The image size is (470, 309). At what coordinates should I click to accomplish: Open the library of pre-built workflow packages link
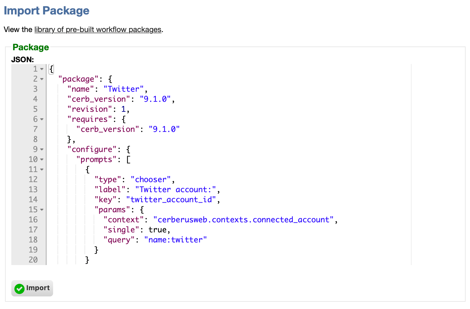[98, 30]
